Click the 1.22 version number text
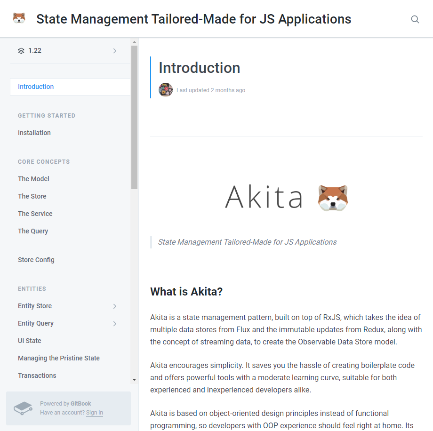The height and width of the screenshot is (431, 433). point(35,51)
